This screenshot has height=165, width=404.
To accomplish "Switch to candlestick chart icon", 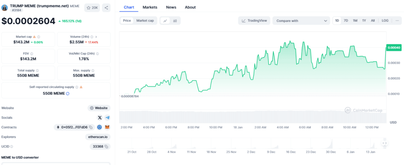I will pyautogui.click(x=175, y=21).
